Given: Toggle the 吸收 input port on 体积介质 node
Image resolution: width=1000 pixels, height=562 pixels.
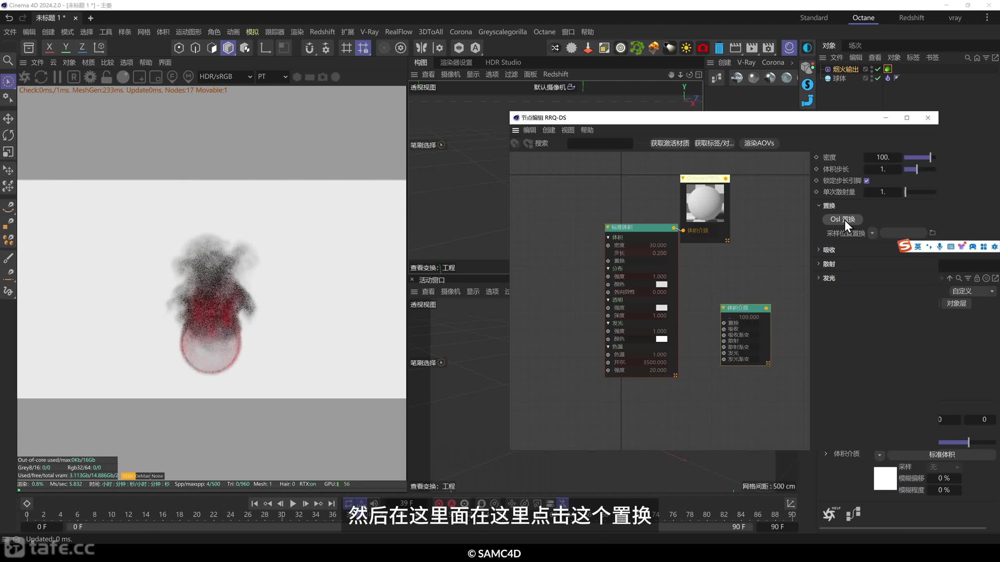Looking at the screenshot, I should pos(724,329).
